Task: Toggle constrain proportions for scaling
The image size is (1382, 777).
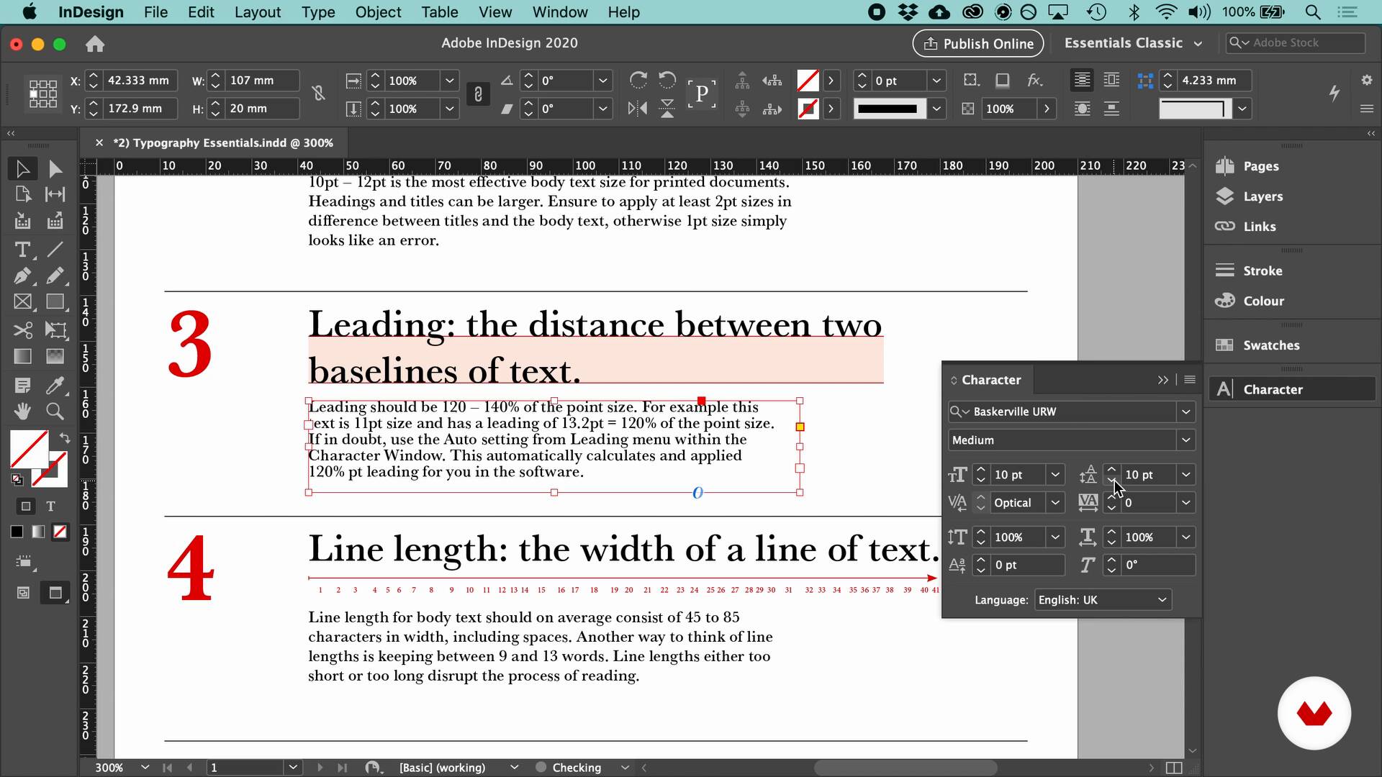Action: pyautogui.click(x=478, y=94)
